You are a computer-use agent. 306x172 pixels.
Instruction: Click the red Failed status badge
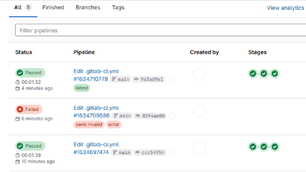coord(29,109)
